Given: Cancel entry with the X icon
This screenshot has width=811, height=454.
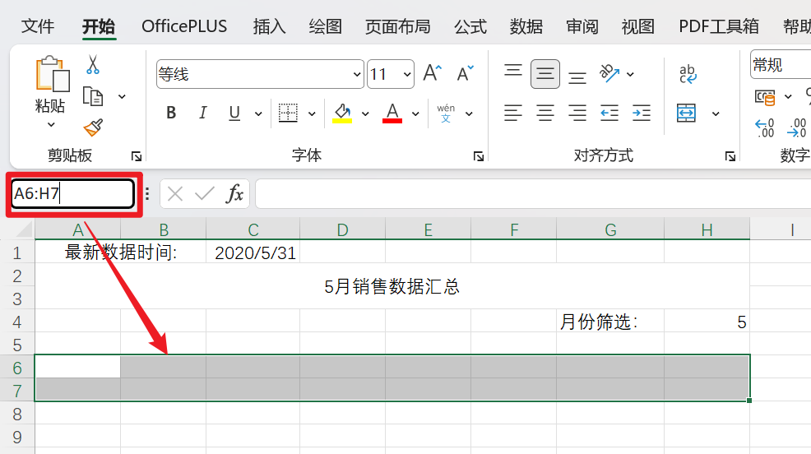Looking at the screenshot, I should (175, 194).
